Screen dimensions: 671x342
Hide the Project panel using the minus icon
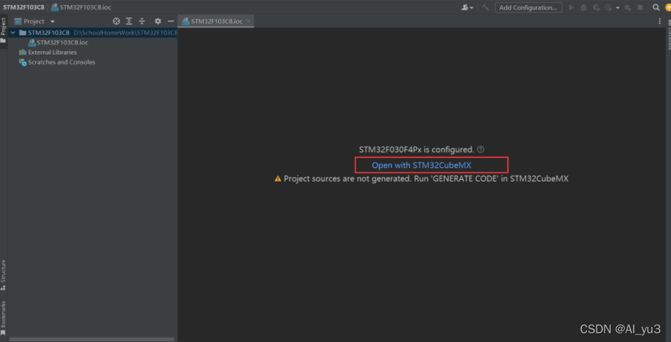point(171,21)
